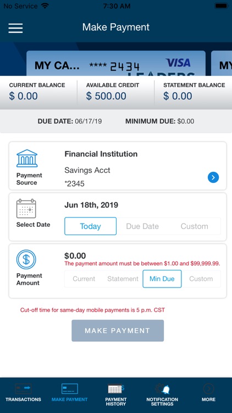Choose Today as payment date

click(x=90, y=226)
